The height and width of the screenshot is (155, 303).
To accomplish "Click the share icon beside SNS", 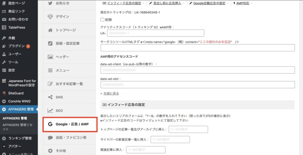I will click(x=50, y=97).
